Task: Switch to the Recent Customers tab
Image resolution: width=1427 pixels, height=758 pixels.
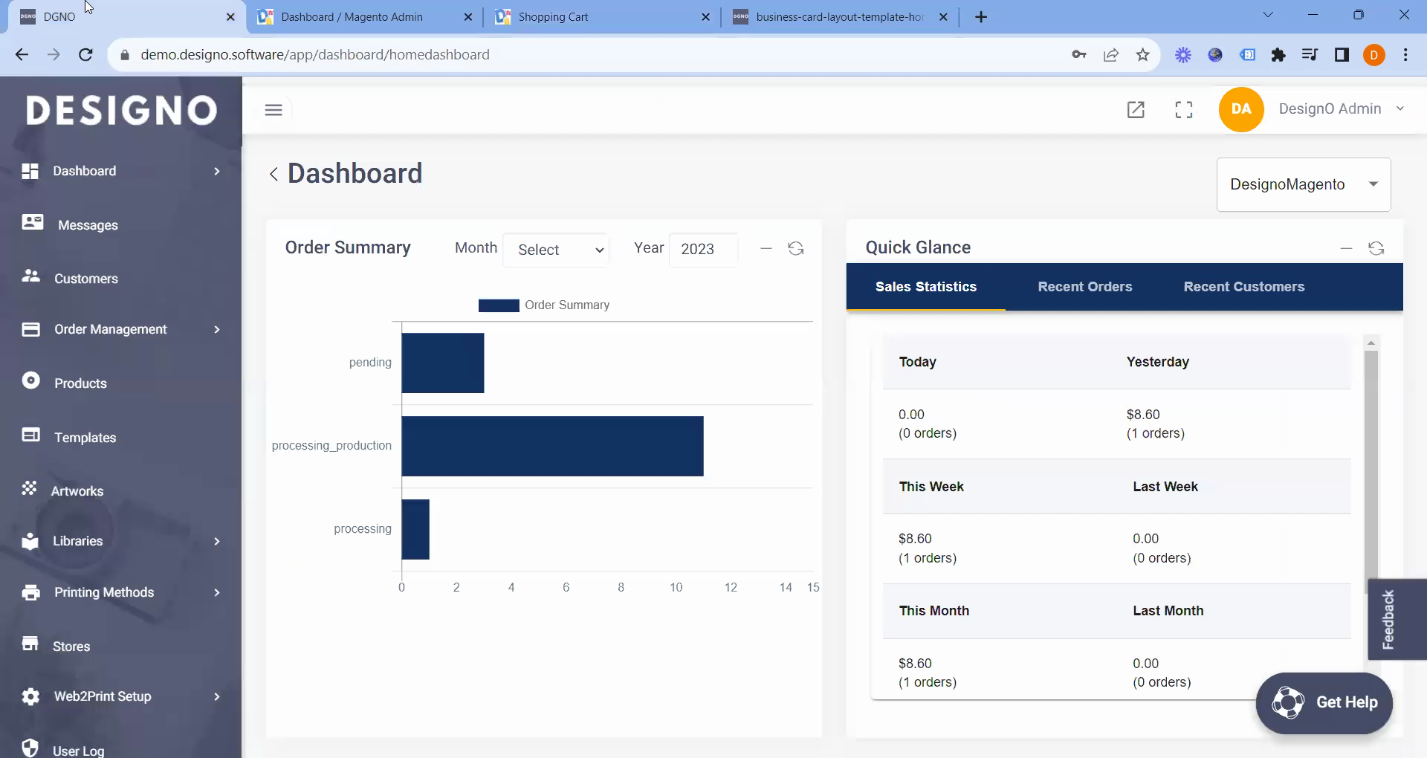Action: coord(1243,287)
